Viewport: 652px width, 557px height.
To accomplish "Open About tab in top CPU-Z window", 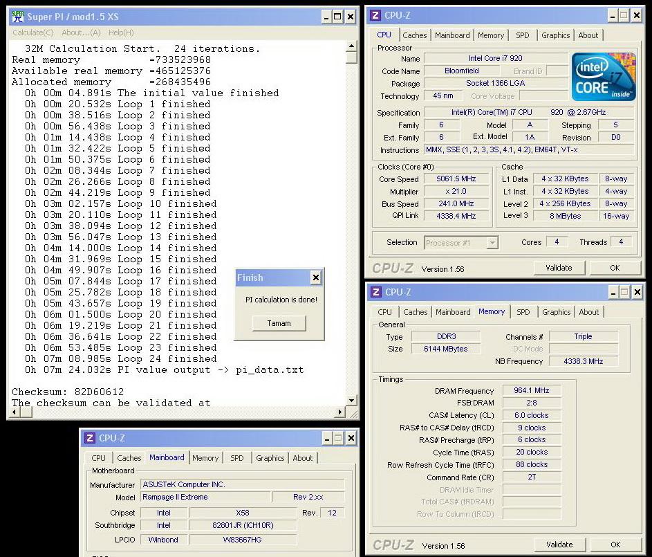I will click(x=588, y=35).
